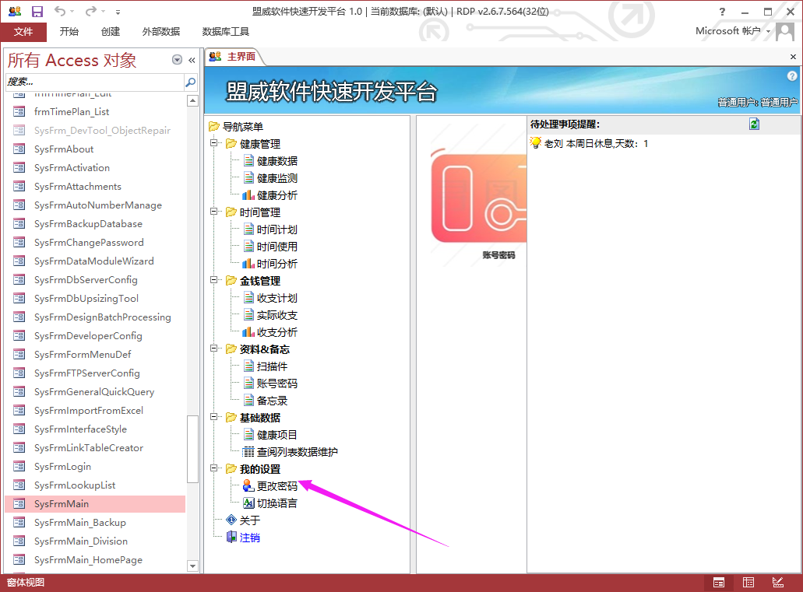
Task: Open 扫描件 in the navigation tree
Action: [273, 366]
